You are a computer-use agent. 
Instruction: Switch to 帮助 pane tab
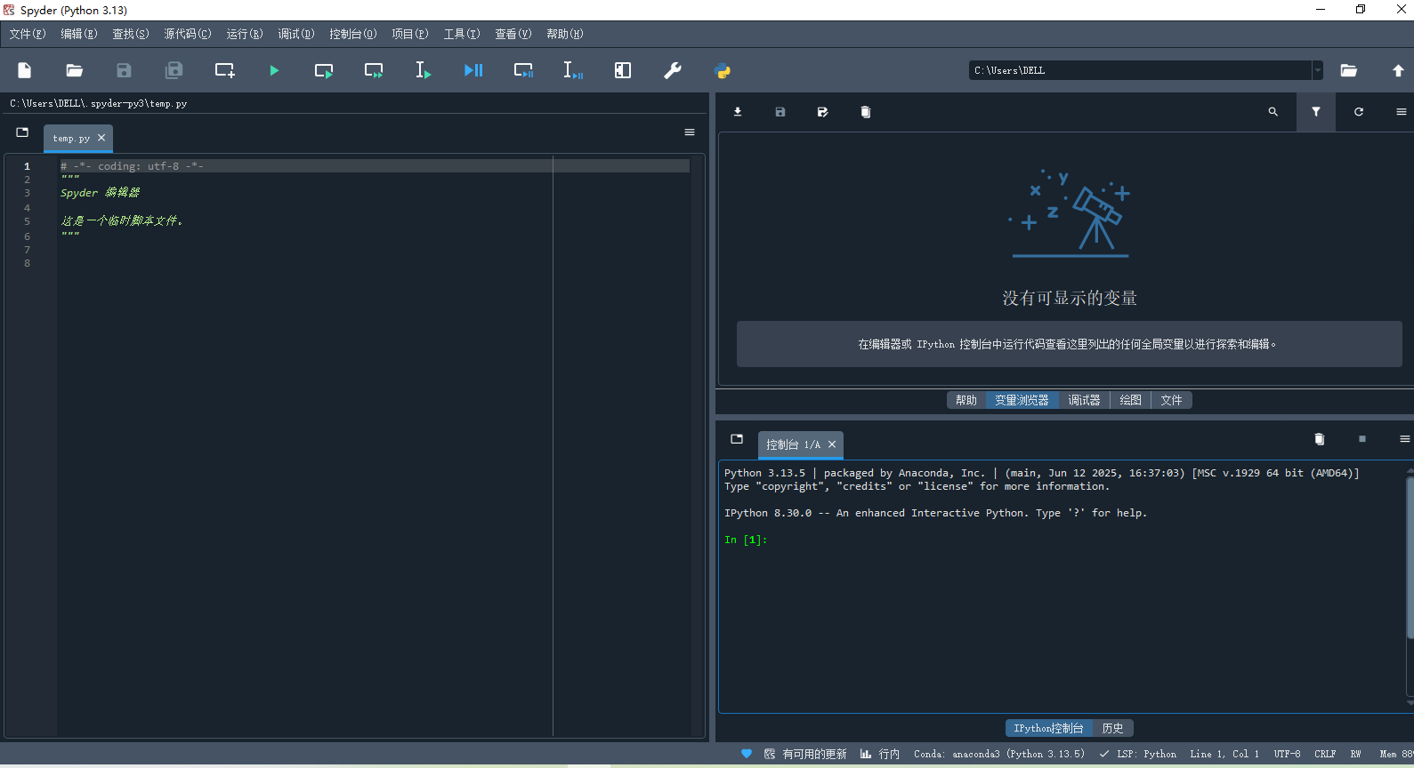pos(966,400)
